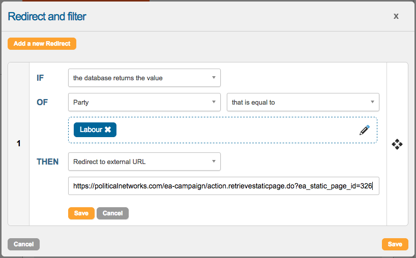Screen dimensions: 416x258
Task: Click Save at the dialog's bottom right
Action: pyautogui.click(x=395, y=244)
